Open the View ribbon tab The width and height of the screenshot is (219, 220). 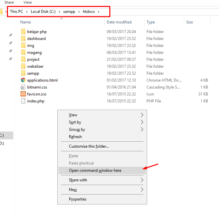27,2
